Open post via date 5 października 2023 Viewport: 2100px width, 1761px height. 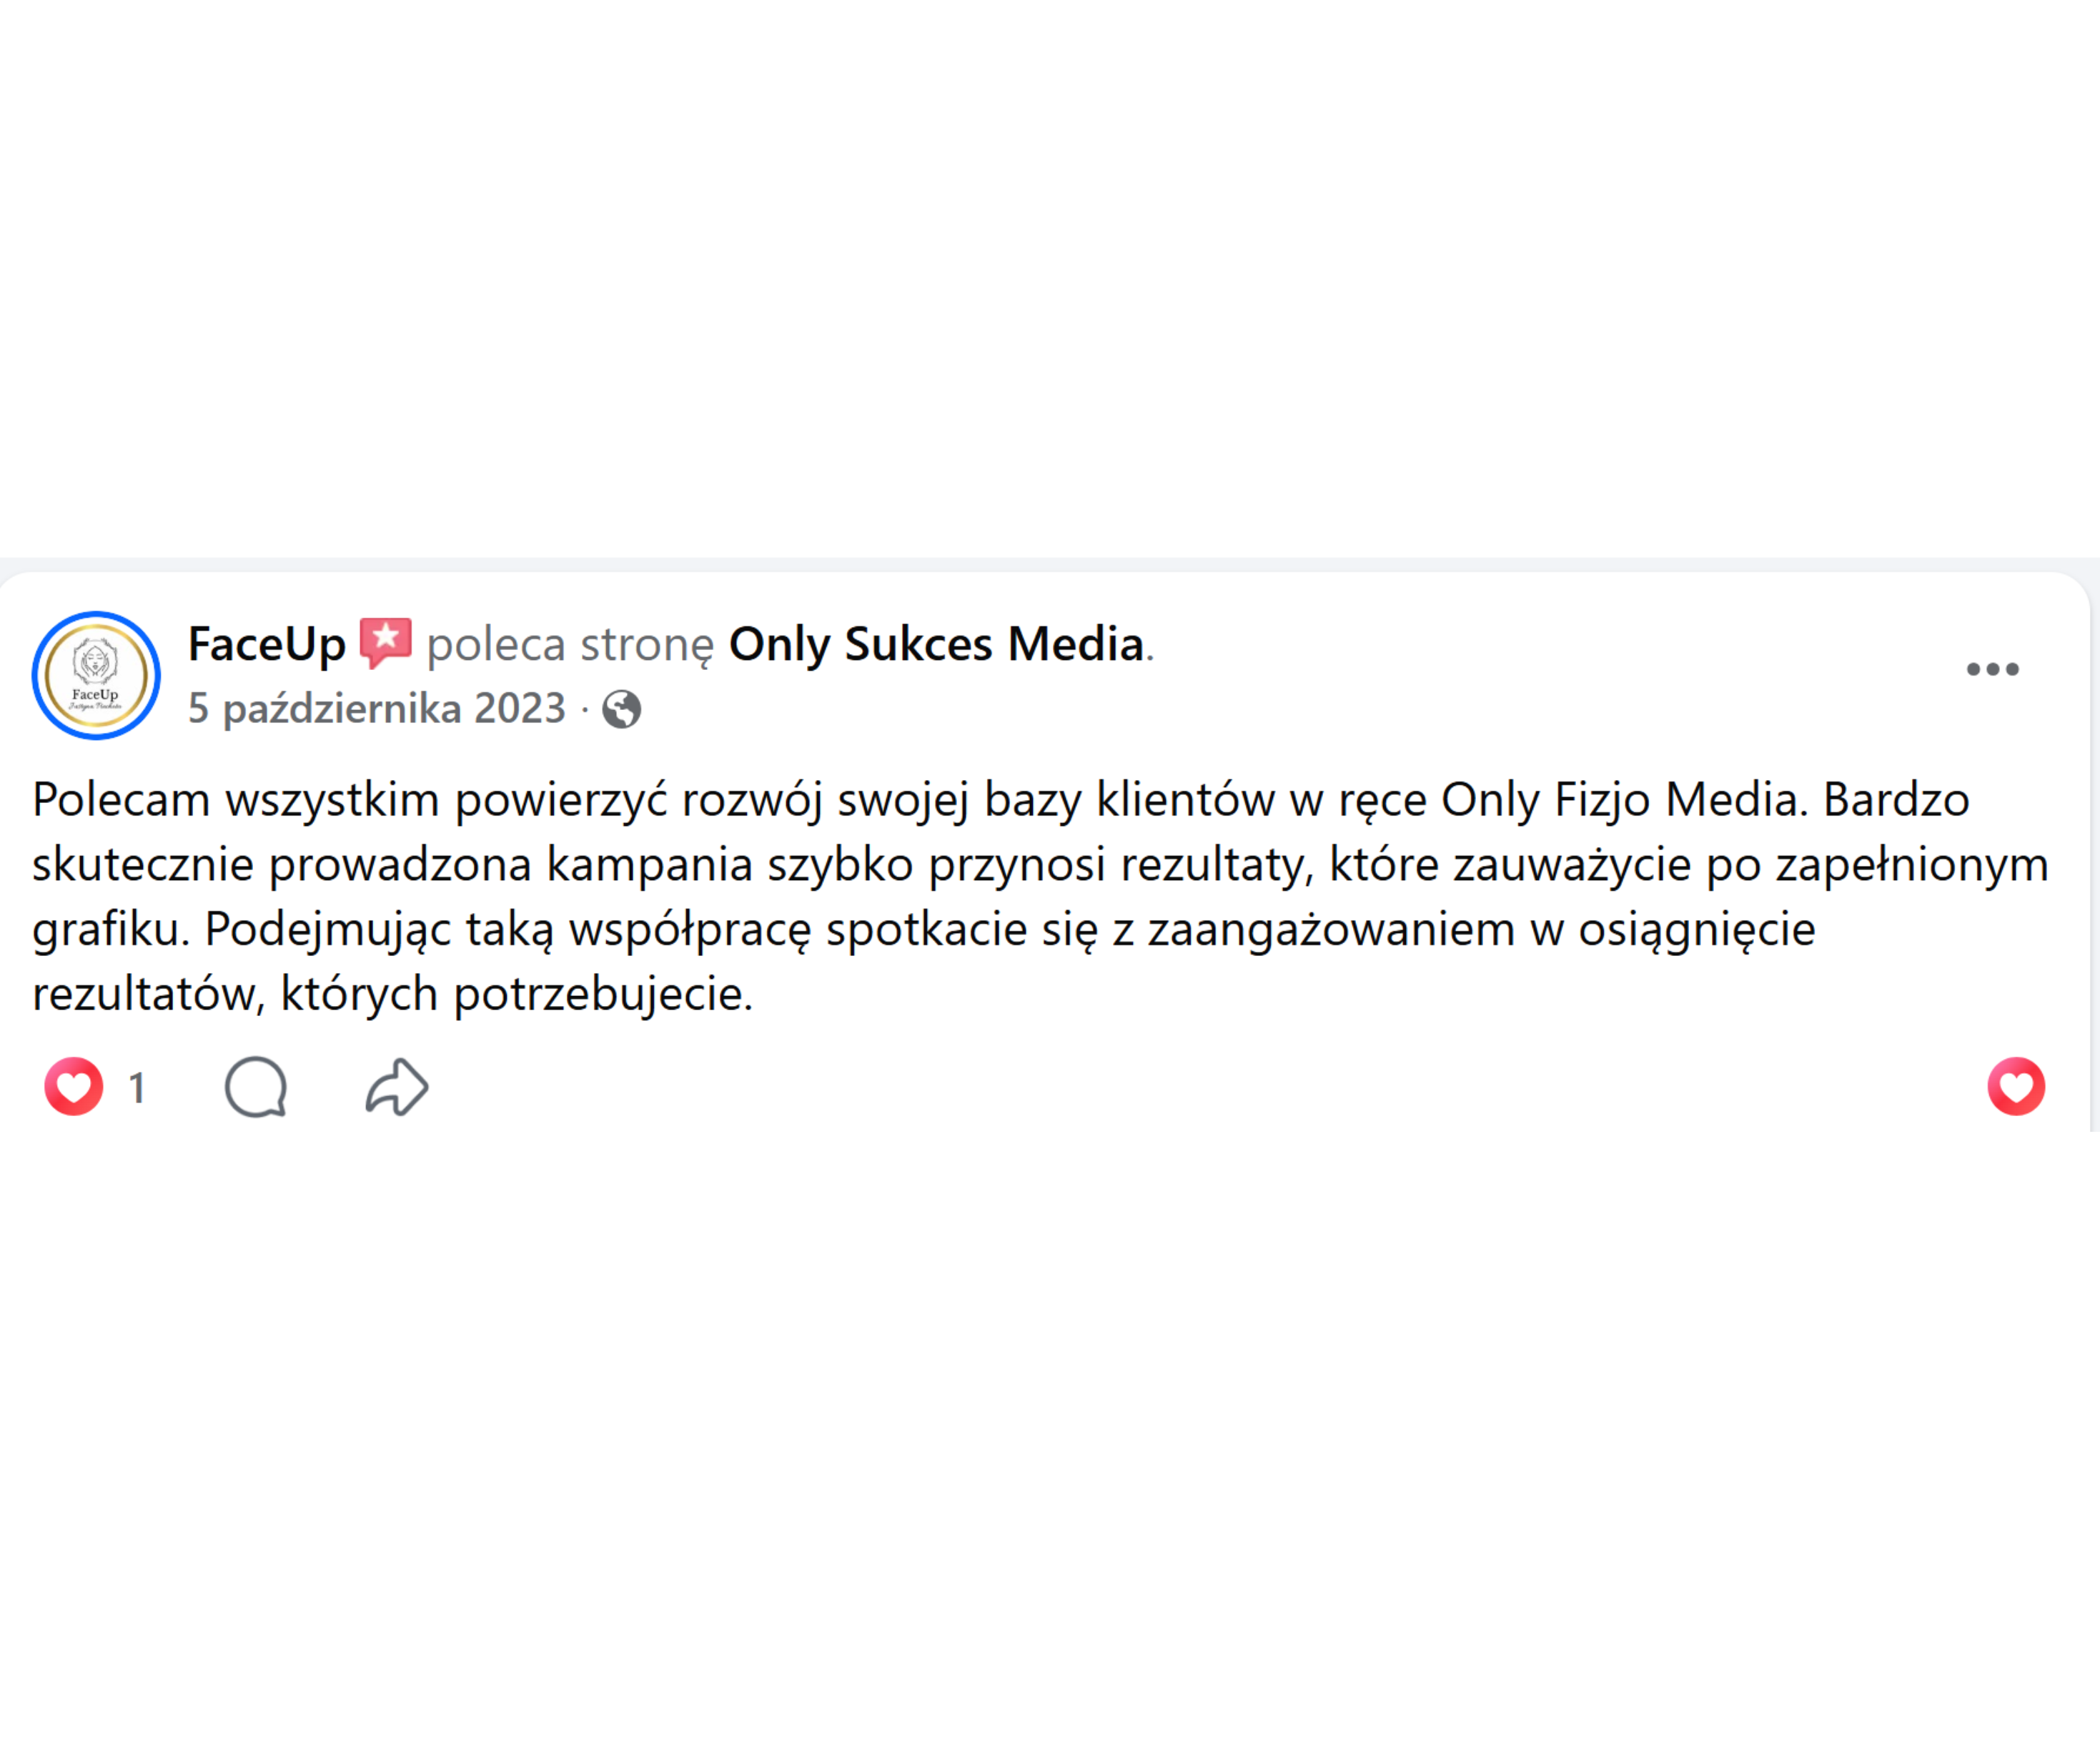pos(377,709)
